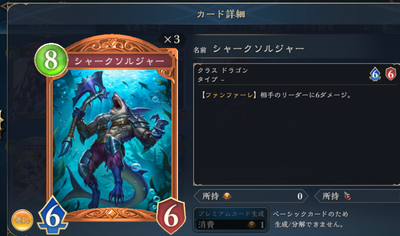This screenshot has width=400, height=236.
Task: Click the ×3 owned count badge
Action: point(172,39)
